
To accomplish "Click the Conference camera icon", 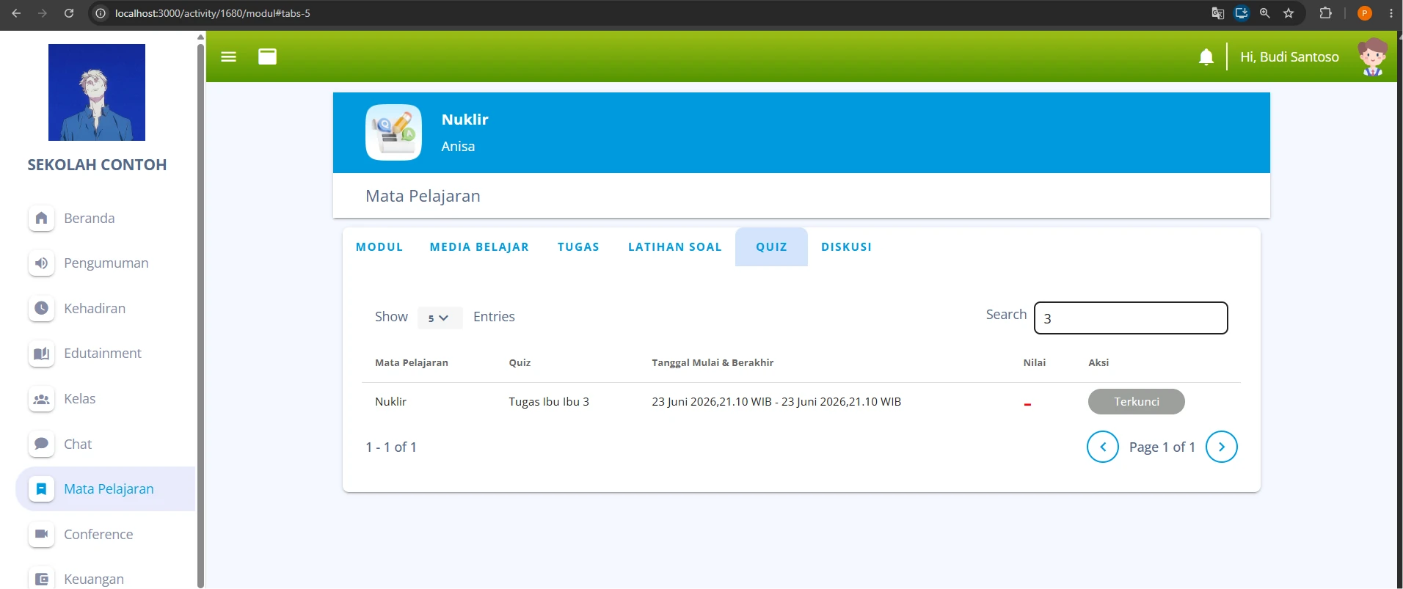I will coord(42,534).
